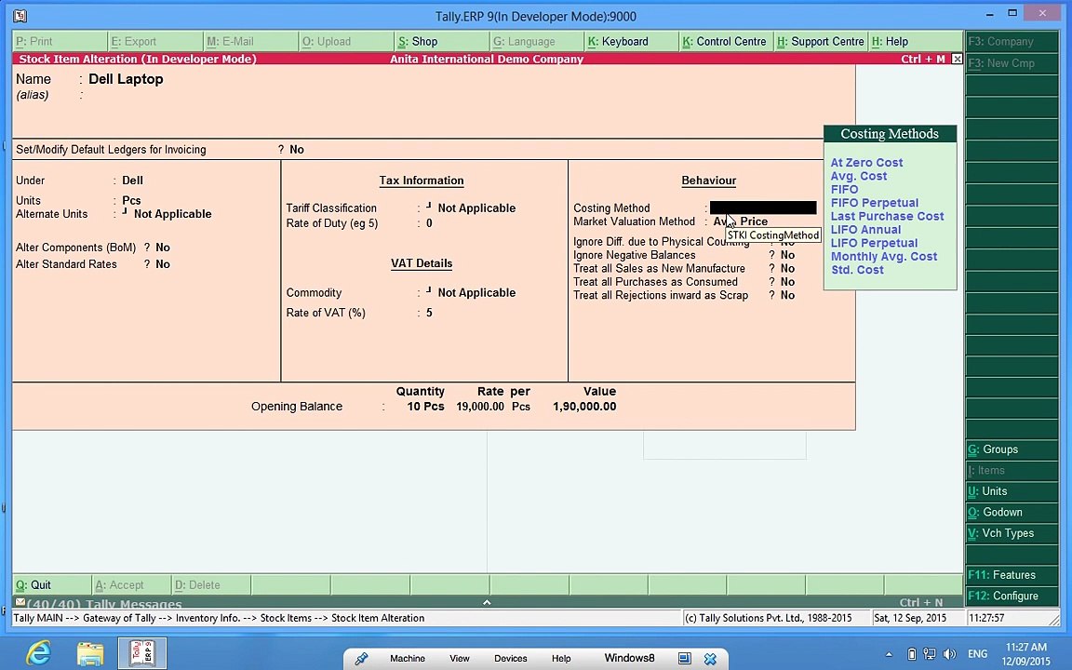This screenshot has height=670, width=1072.
Task: Open K: Control Centre
Action: click(x=727, y=41)
